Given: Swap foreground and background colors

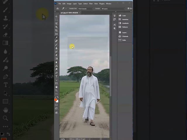Looking at the screenshot, I should point(58,97).
